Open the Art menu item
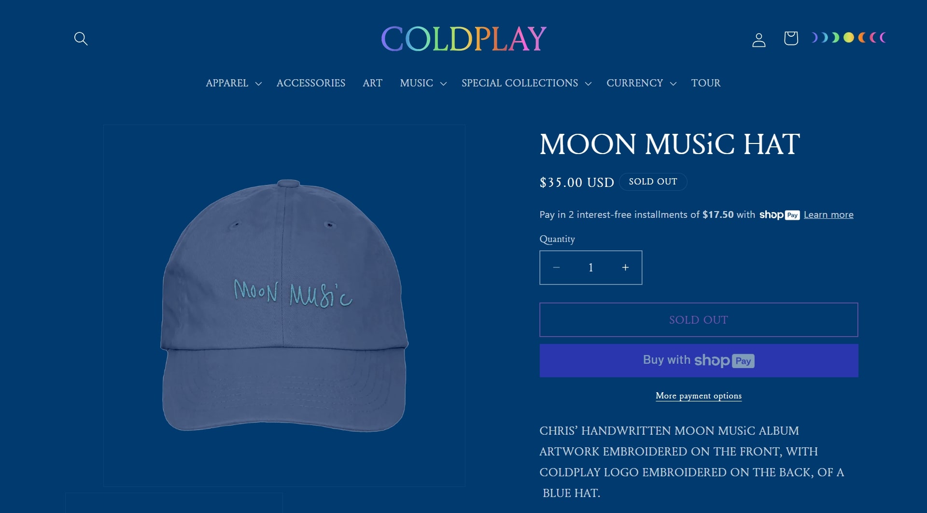The width and height of the screenshot is (927, 513). 372,83
